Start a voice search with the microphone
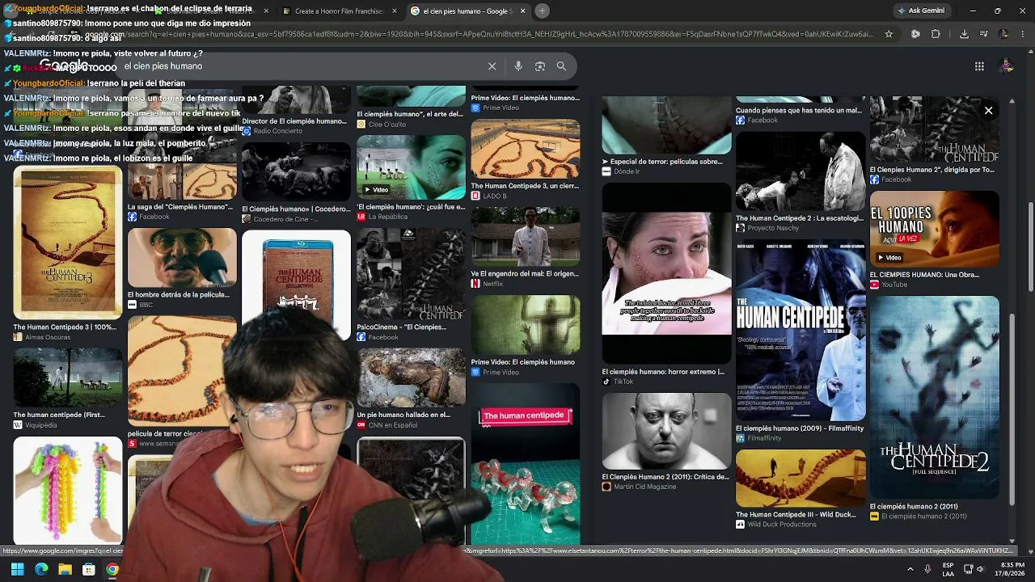Screen dimensions: 1035x582 point(518,66)
